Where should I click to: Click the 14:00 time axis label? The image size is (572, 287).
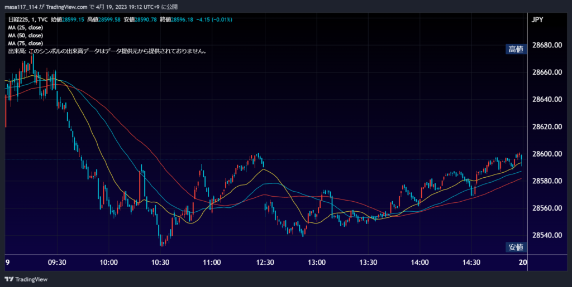tap(420, 262)
